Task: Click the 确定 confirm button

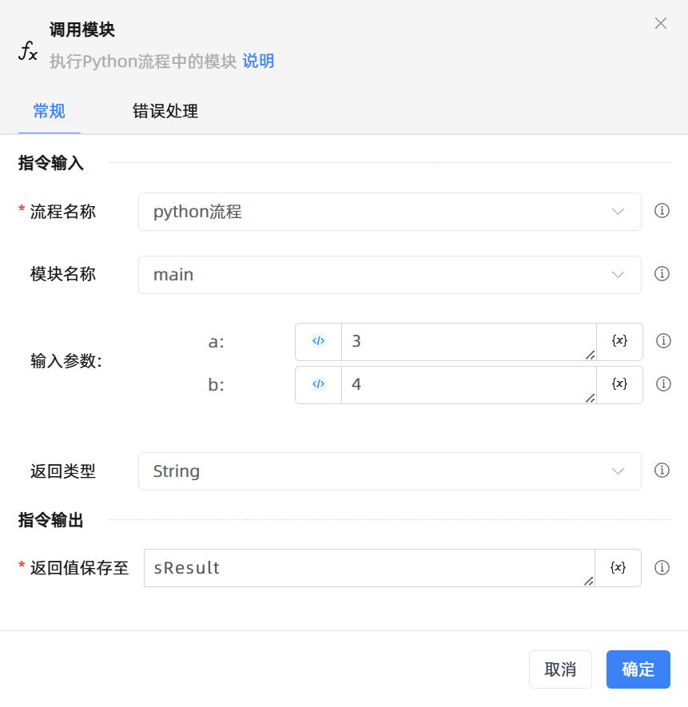Action: (x=638, y=669)
